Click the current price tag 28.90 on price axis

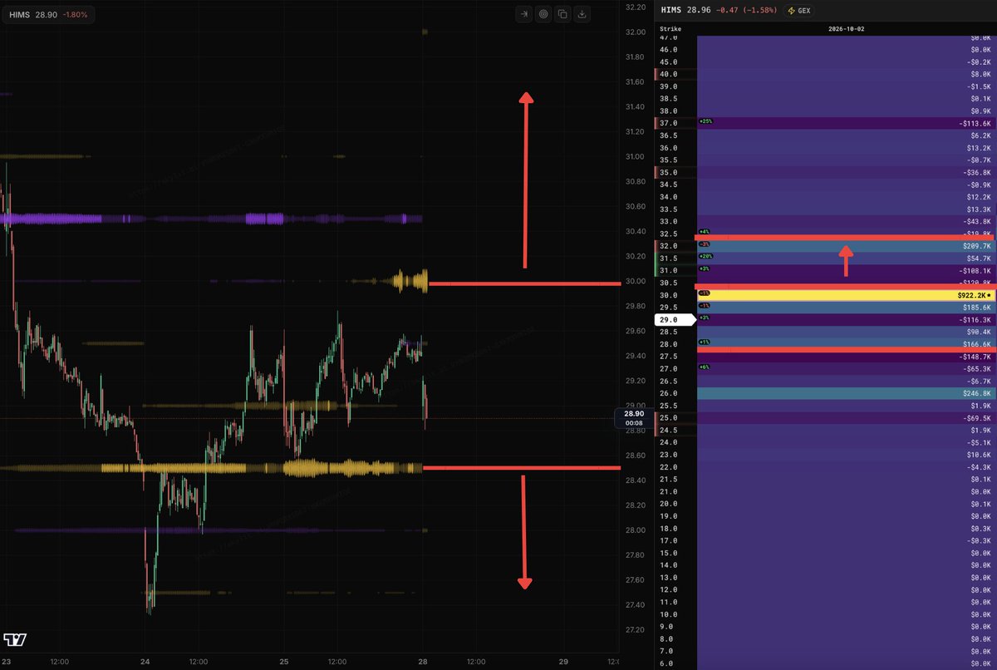(634, 418)
